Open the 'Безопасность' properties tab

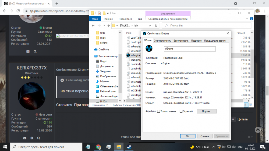[181, 40]
